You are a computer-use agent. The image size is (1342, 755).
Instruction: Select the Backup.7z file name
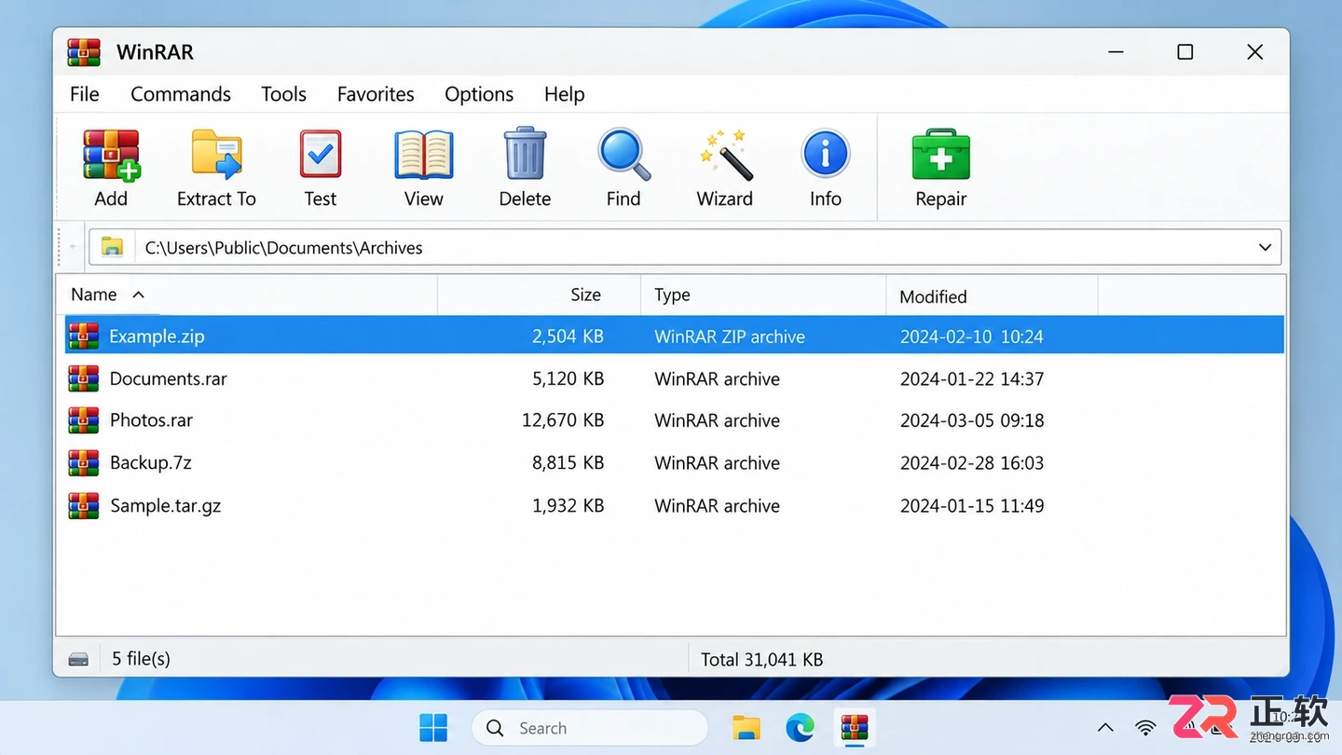coord(151,462)
